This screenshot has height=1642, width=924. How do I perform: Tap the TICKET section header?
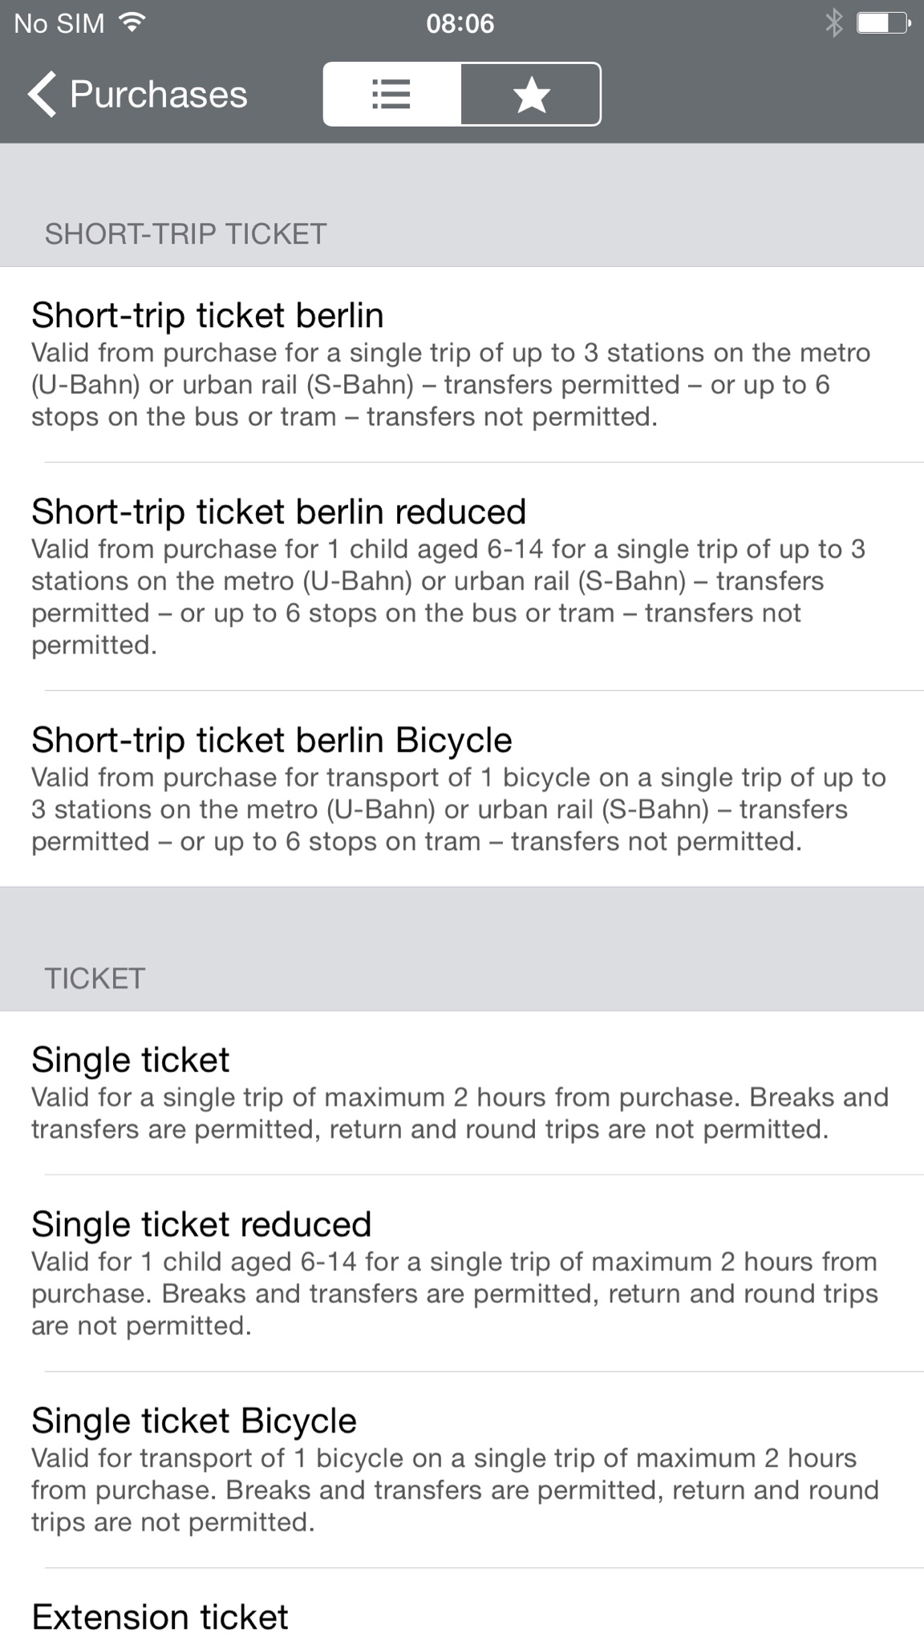coord(95,979)
